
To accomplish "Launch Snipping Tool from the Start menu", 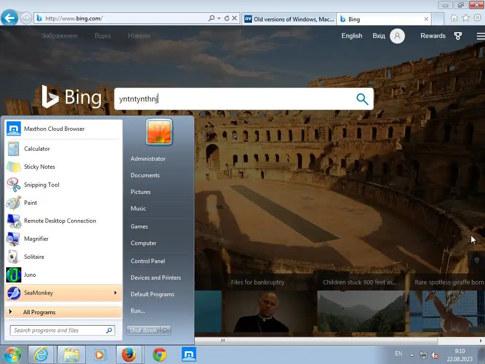I will [x=63, y=185].
